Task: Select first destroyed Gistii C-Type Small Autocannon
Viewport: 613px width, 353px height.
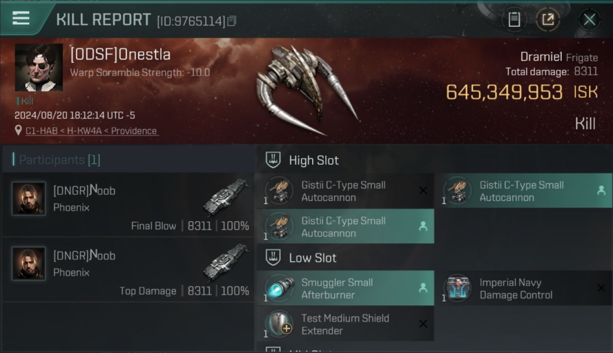Action: 345,191
